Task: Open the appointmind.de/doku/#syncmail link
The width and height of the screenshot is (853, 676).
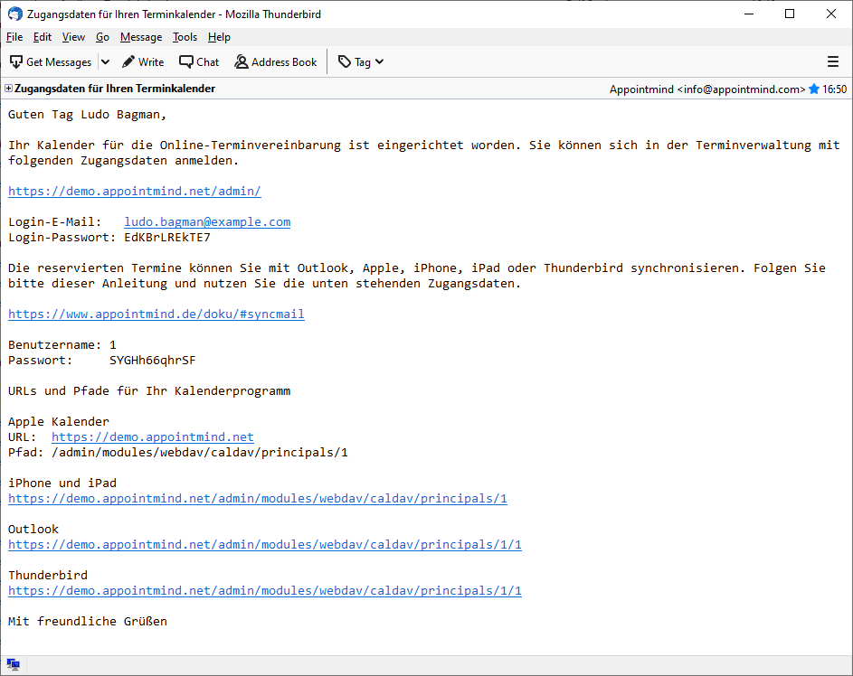Action: pos(156,315)
